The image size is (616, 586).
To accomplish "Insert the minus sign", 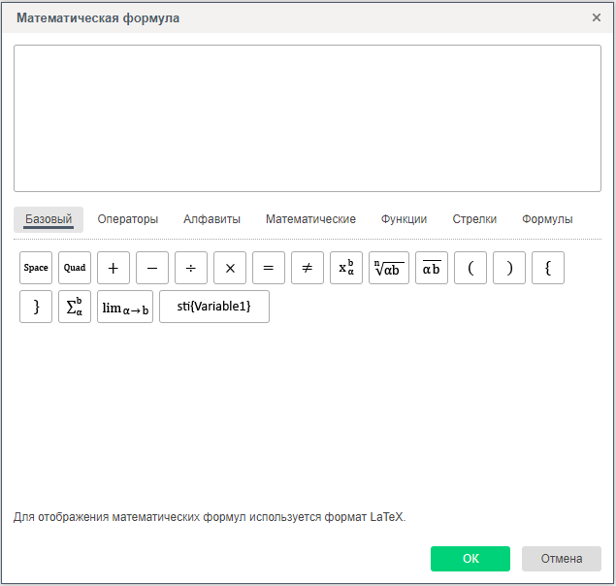I will 152,268.
